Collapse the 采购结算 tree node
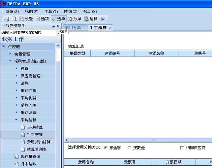 pyautogui.click(x=16, y=120)
